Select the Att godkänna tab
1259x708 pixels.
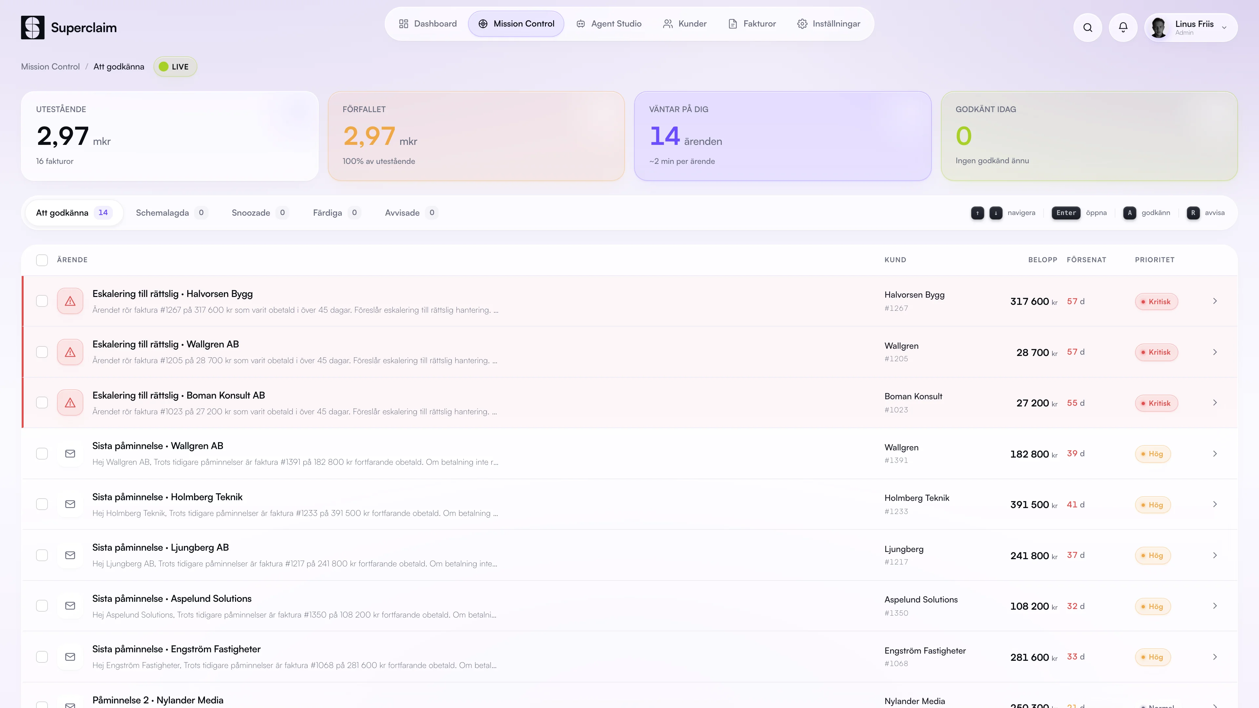point(74,212)
